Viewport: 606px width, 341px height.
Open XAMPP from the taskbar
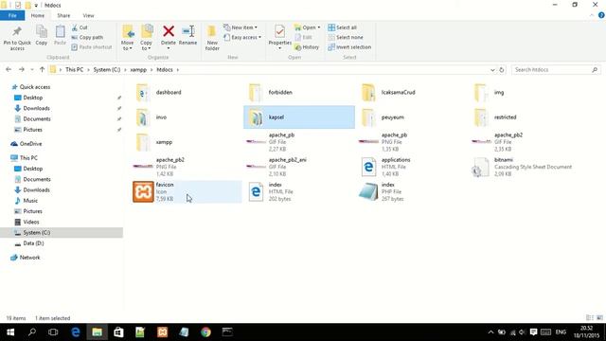point(162,332)
